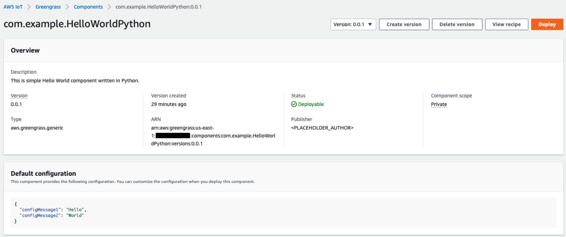The image size is (566, 237).
Task: Click the <PLACEHOLDER_AUTHOR> publisher value
Action: pyautogui.click(x=322, y=127)
